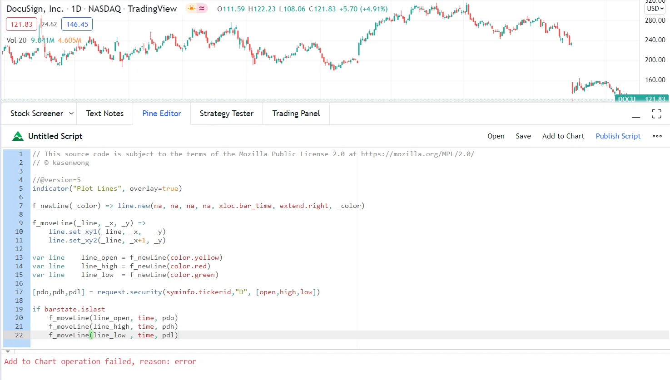This screenshot has height=380, width=670.
Task: Click the //@version=5 comment line
Action: [56, 180]
